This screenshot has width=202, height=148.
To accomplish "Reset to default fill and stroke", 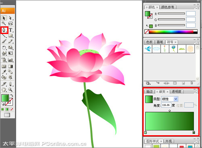I will (x=3, y=104).
